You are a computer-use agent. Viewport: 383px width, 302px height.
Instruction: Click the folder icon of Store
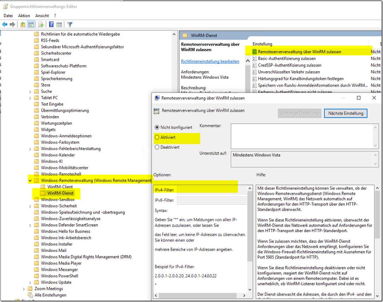[36, 85]
